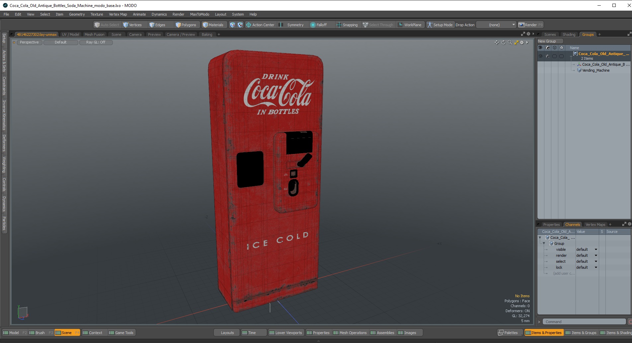The image size is (632, 343).
Task: Collapse Group node in Channels tree
Action: click(x=544, y=243)
